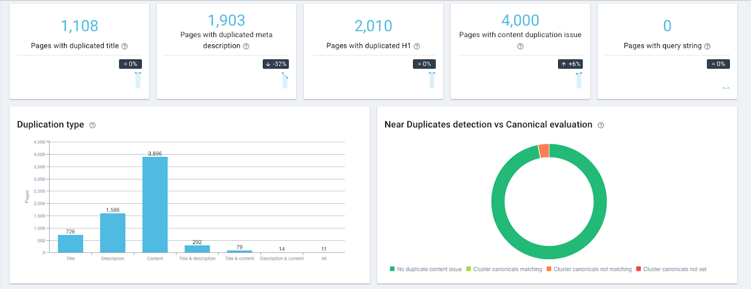
Task: Click help icon beside Near Duplicates detection heading
Action: 601,125
